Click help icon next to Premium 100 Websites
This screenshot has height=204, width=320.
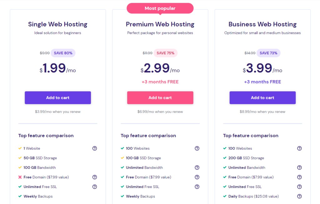pyautogui.click(x=197, y=148)
